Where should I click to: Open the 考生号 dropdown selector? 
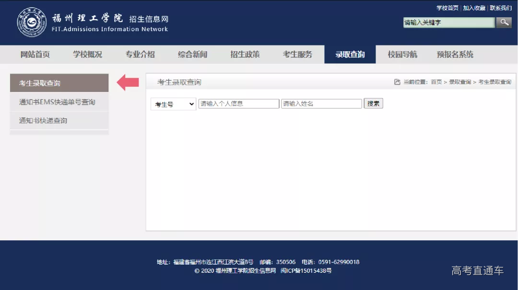click(x=173, y=104)
